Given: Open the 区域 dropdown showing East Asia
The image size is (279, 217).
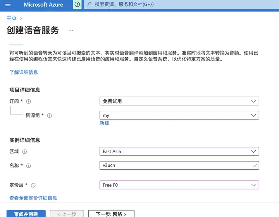Looking at the screenshot, I should pyautogui.click(x=179, y=152).
